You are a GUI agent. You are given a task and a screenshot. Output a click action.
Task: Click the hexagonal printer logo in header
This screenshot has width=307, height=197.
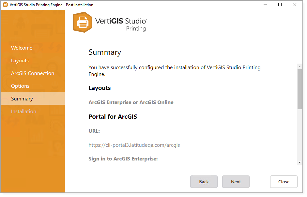[82, 22]
